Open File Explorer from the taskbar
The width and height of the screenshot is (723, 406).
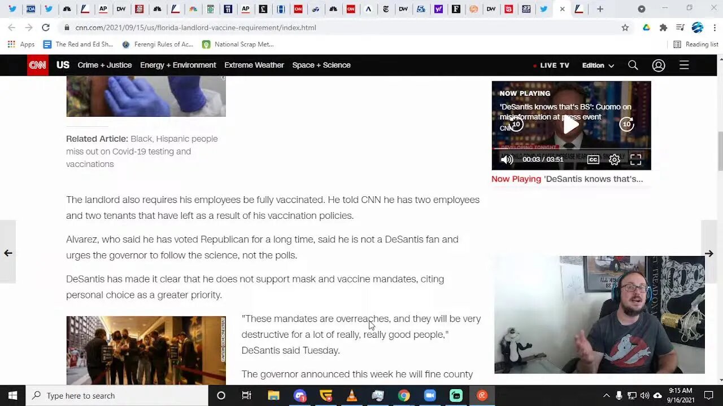(x=273, y=395)
